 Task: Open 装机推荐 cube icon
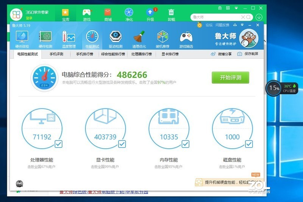(x=162, y=39)
